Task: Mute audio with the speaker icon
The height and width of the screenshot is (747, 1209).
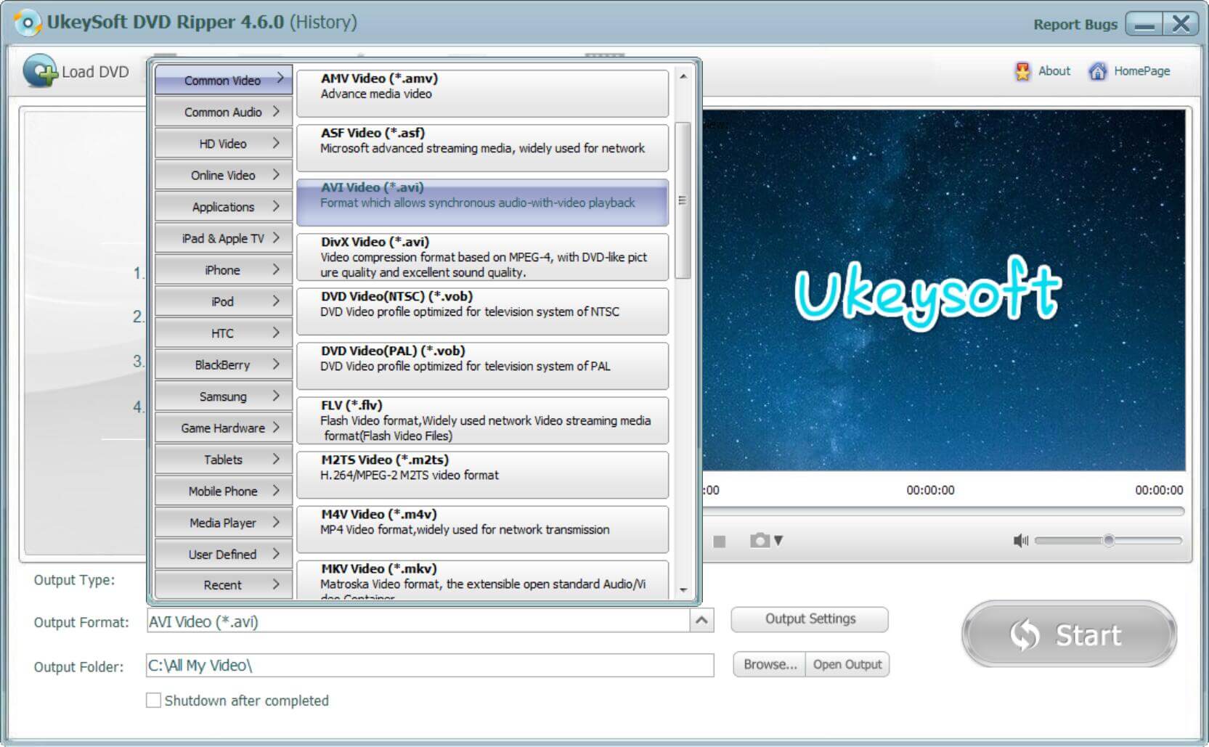Action: pyautogui.click(x=1020, y=541)
